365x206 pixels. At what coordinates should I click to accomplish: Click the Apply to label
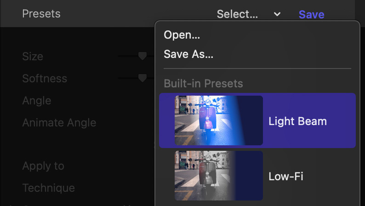43,166
